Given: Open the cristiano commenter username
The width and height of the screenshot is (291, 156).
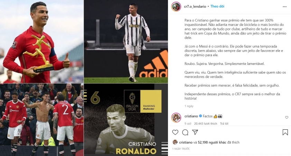Looking at the screenshot, I should (x=191, y=116).
